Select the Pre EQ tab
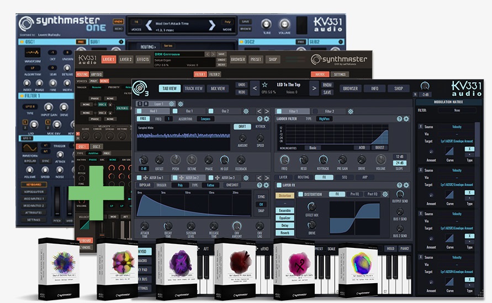The width and height of the screenshot is (492, 303). 355,194
